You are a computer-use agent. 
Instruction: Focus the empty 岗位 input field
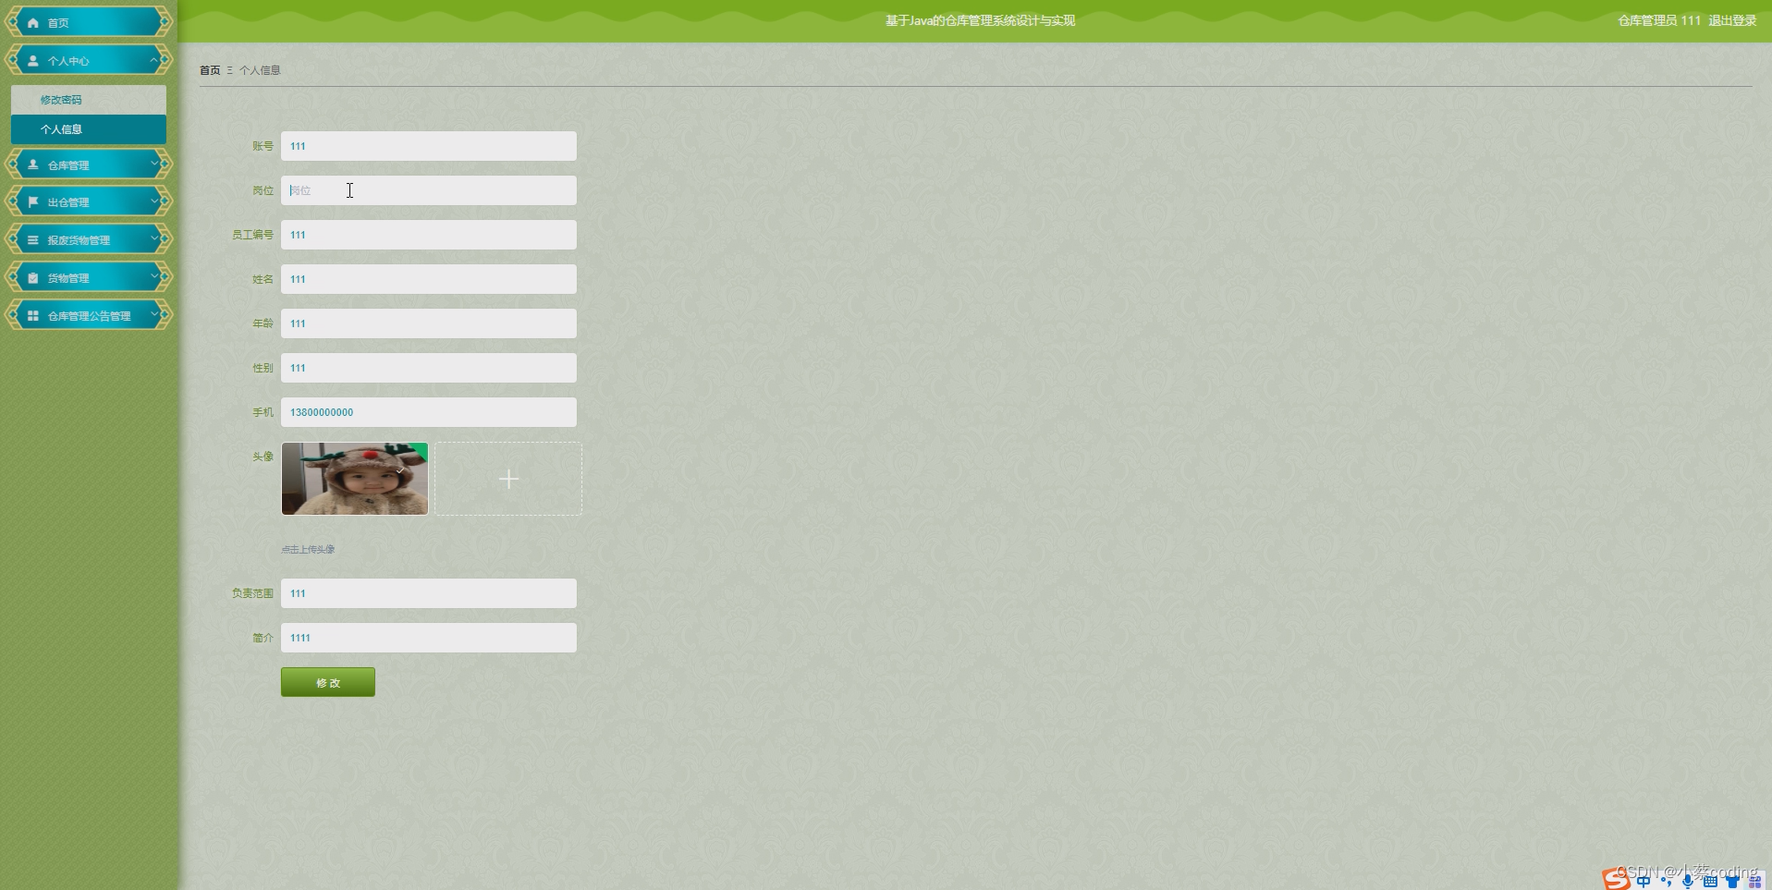point(429,190)
